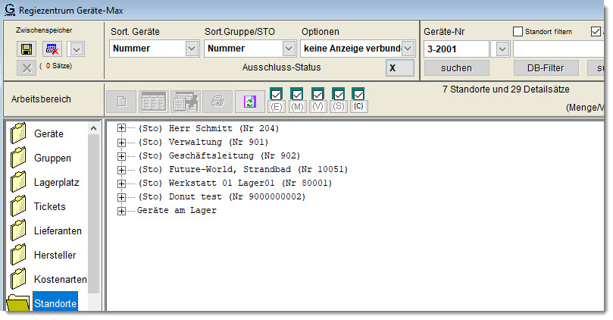Click the table view icon in toolbar
The height and width of the screenshot is (320, 613).
(x=155, y=101)
